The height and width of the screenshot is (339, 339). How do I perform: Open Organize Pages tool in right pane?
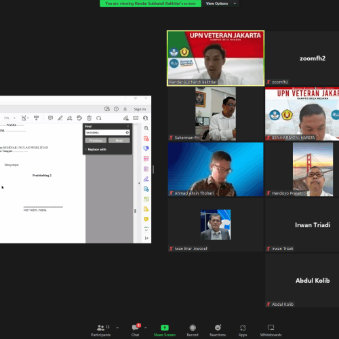pos(146,159)
